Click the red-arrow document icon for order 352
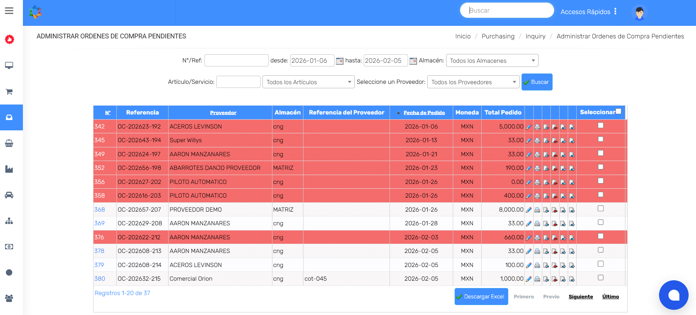Screen dimensions: 696x315 coord(555,168)
